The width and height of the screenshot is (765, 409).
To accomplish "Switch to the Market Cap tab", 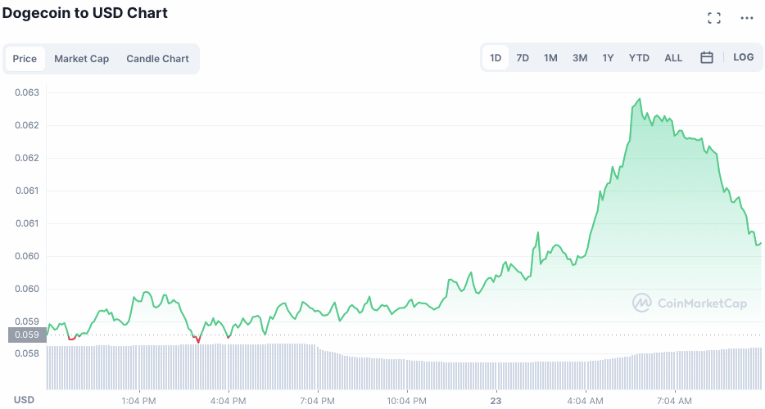I will point(81,59).
